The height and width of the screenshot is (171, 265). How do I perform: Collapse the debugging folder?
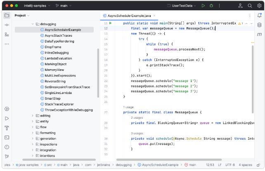point(33,24)
